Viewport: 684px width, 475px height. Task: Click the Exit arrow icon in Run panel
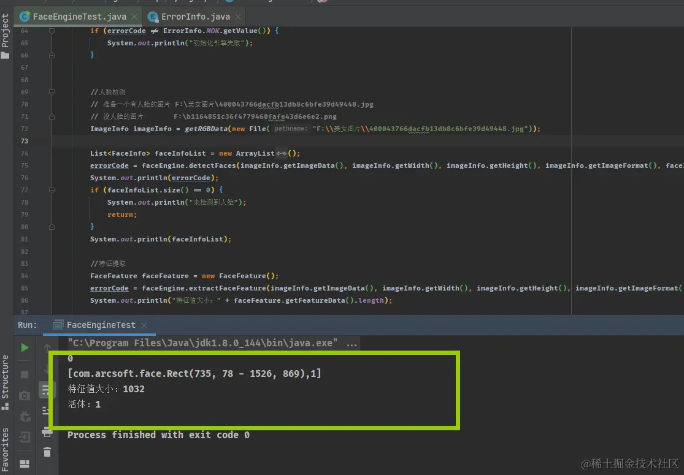(25, 436)
